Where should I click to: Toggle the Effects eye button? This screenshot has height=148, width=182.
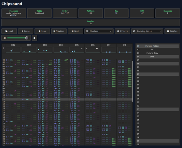[x=122, y=31]
